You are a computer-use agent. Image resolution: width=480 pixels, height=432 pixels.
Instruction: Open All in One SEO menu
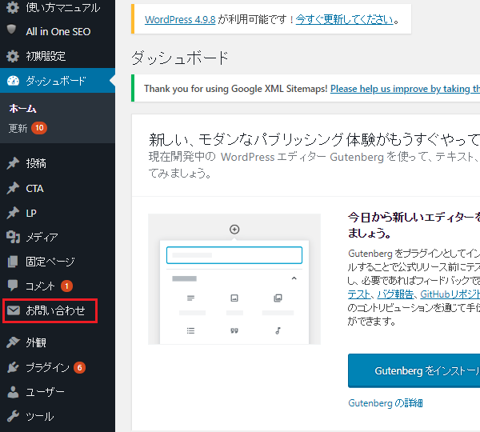point(58,31)
